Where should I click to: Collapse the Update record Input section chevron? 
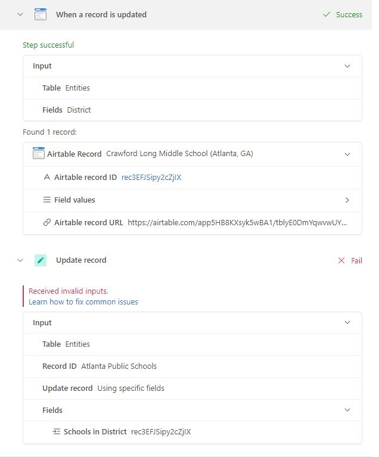[347, 322]
